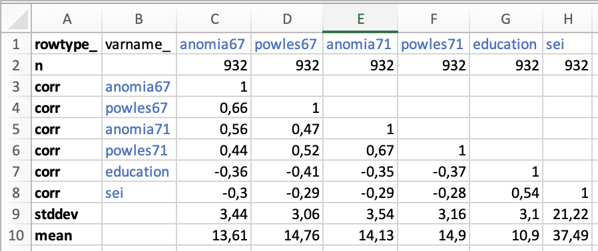
Task: Click 'anomia71' in column B
Action: pos(139,129)
